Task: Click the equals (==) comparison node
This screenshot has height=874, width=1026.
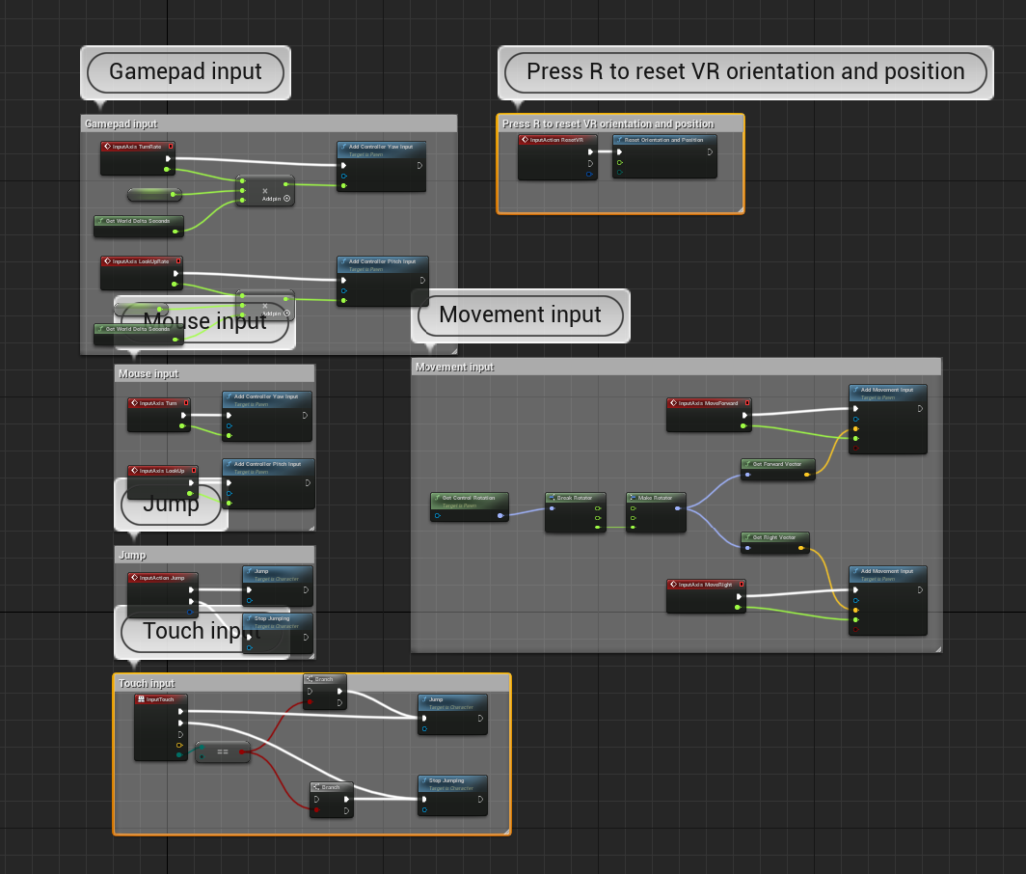Action: point(223,751)
